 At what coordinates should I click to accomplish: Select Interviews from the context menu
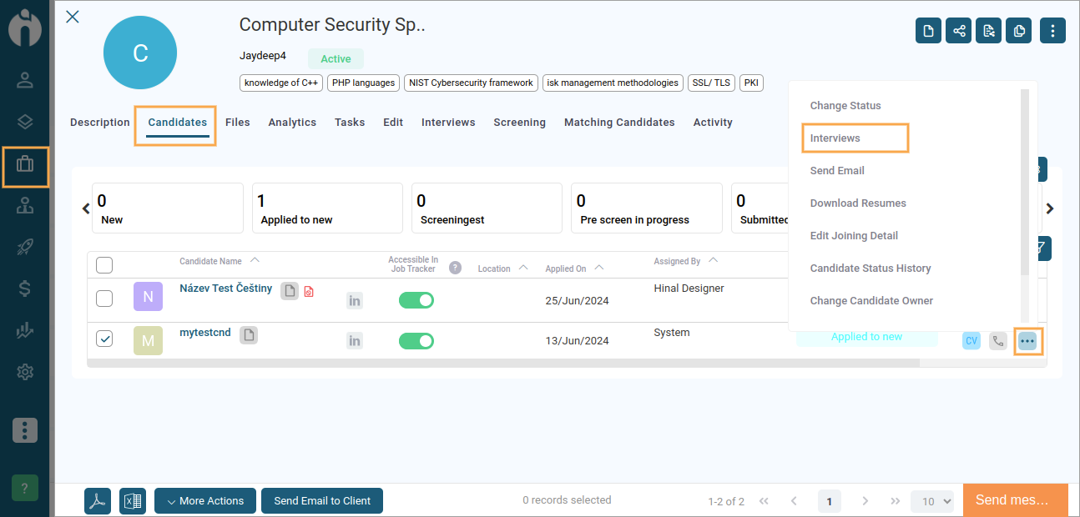(x=835, y=138)
